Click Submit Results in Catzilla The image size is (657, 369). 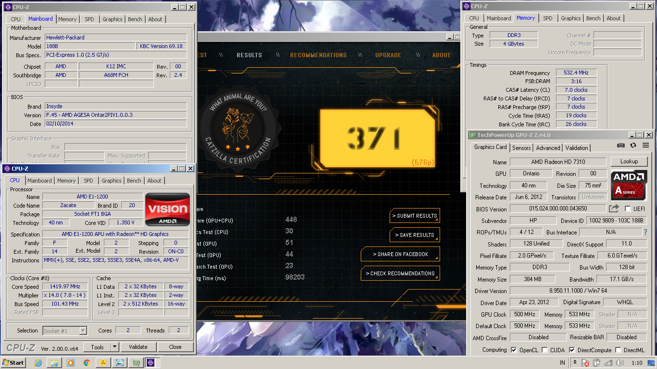coord(415,216)
